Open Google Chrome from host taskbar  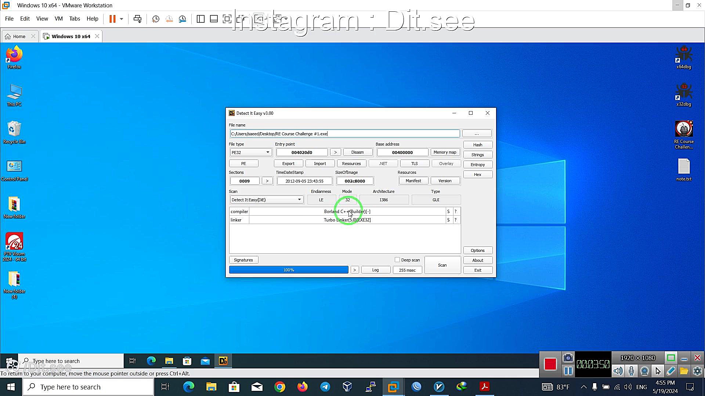(x=280, y=386)
